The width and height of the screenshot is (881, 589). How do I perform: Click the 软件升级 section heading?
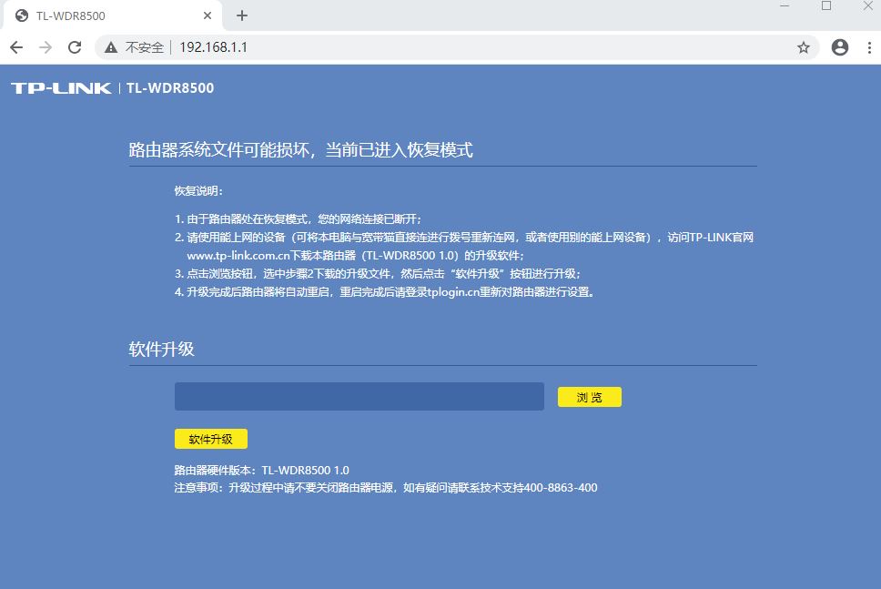click(x=161, y=349)
